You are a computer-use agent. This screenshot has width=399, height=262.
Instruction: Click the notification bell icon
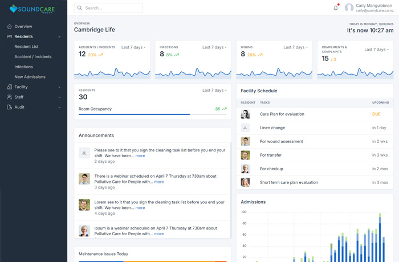(336, 8)
